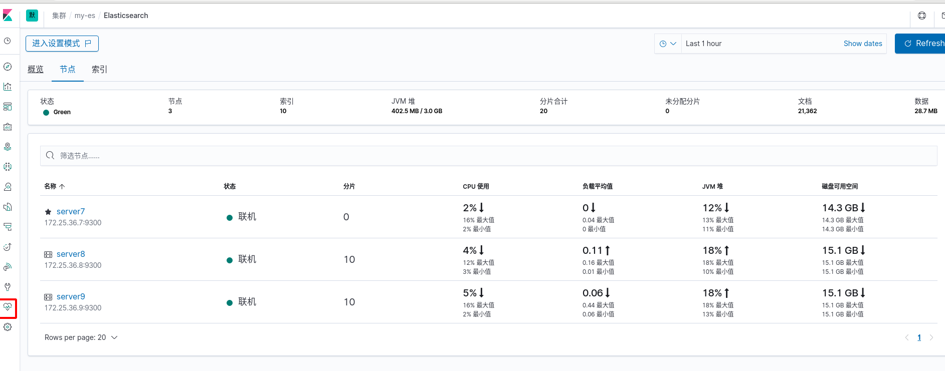
Task: Open Dev Tools wrench icon
Action: pos(8,287)
